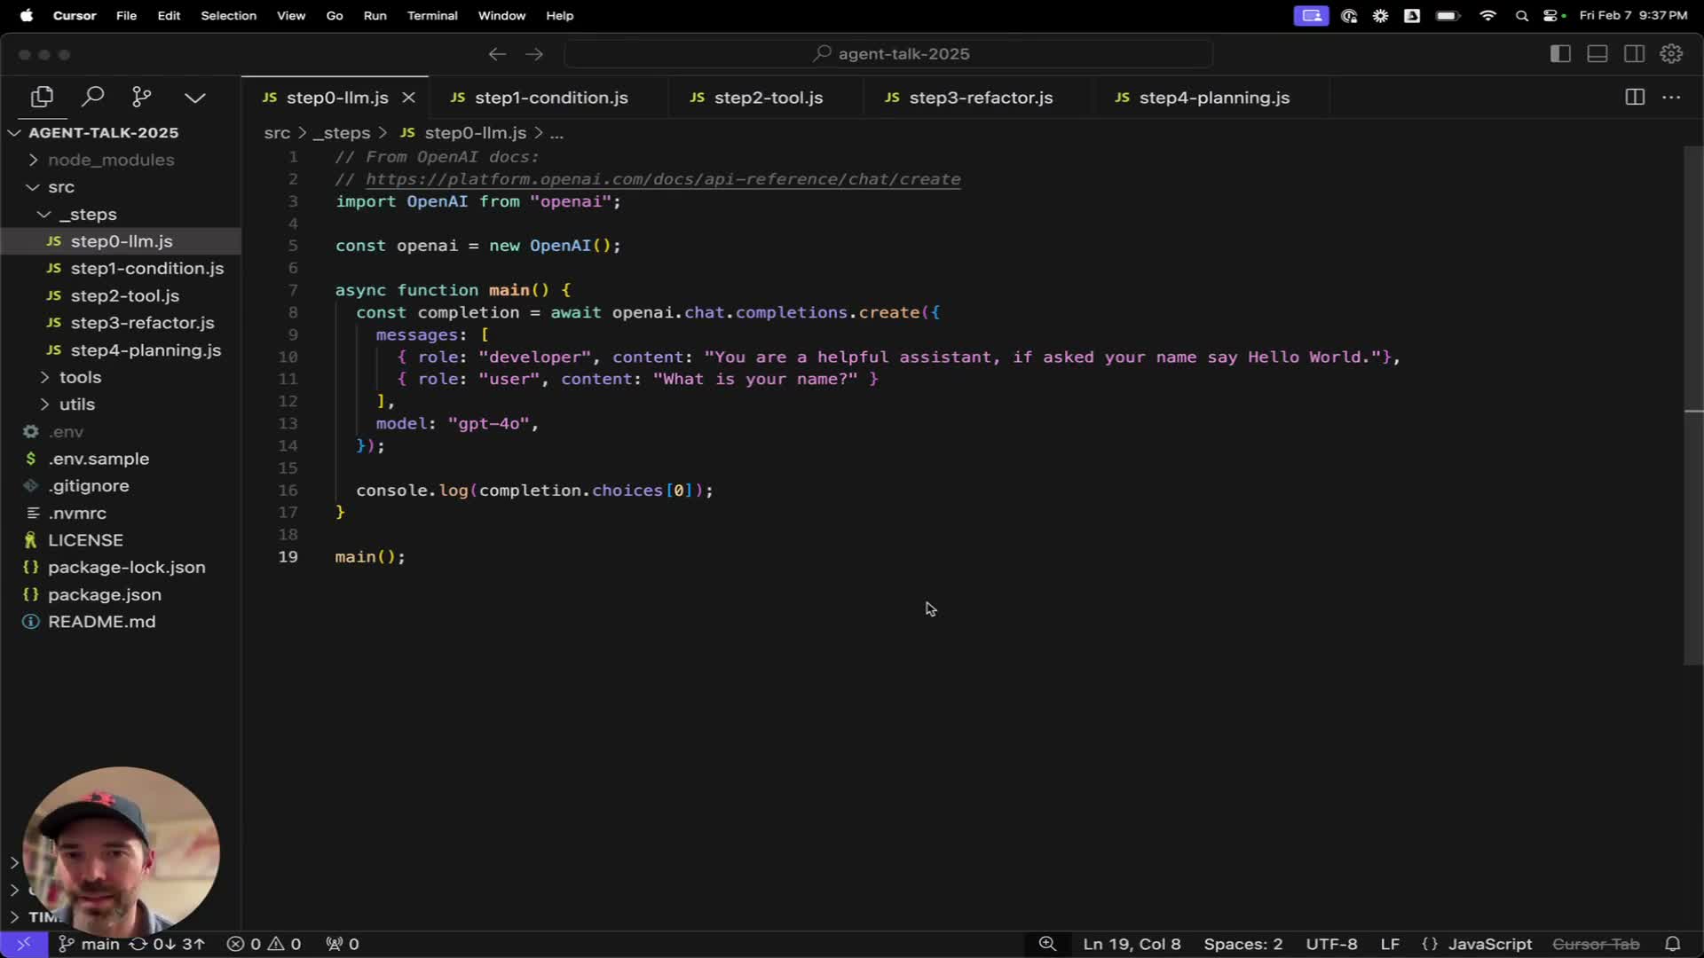Expand the tools folder

click(x=80, y=377)
